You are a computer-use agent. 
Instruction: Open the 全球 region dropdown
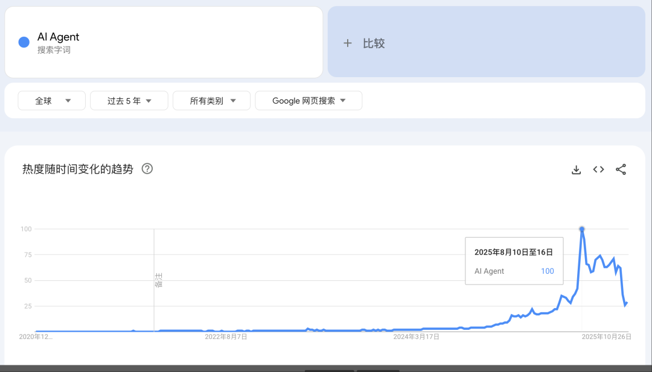pyautogui.click(x=51, y=101)
